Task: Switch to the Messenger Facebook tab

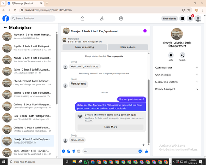Action: pyautogui.click(x=25, y=3)
